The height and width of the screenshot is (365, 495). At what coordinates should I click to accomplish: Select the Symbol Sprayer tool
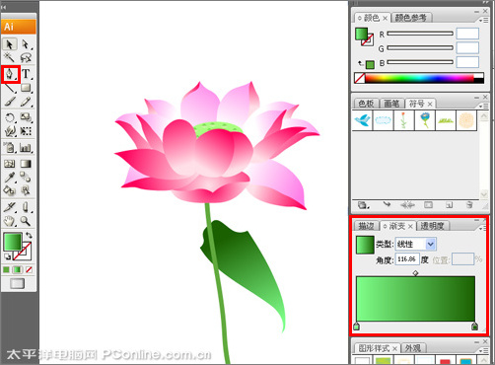[10, 148]
